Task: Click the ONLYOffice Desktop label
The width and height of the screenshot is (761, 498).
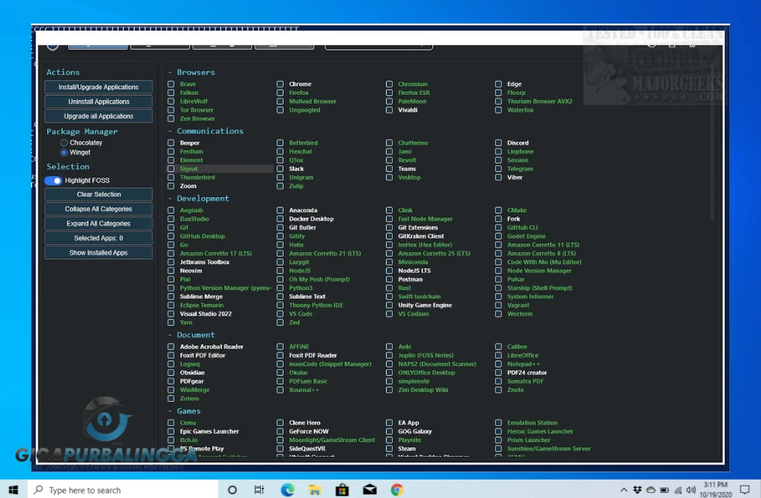Action: pyautogui.click(x=427, y=372)
